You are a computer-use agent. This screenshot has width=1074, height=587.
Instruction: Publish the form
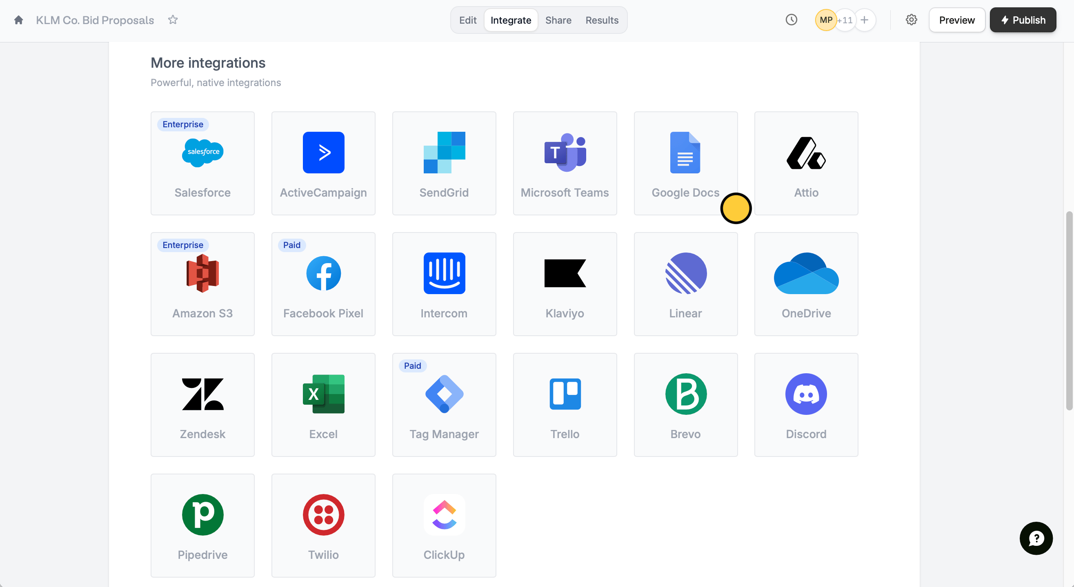(1022, 20)
